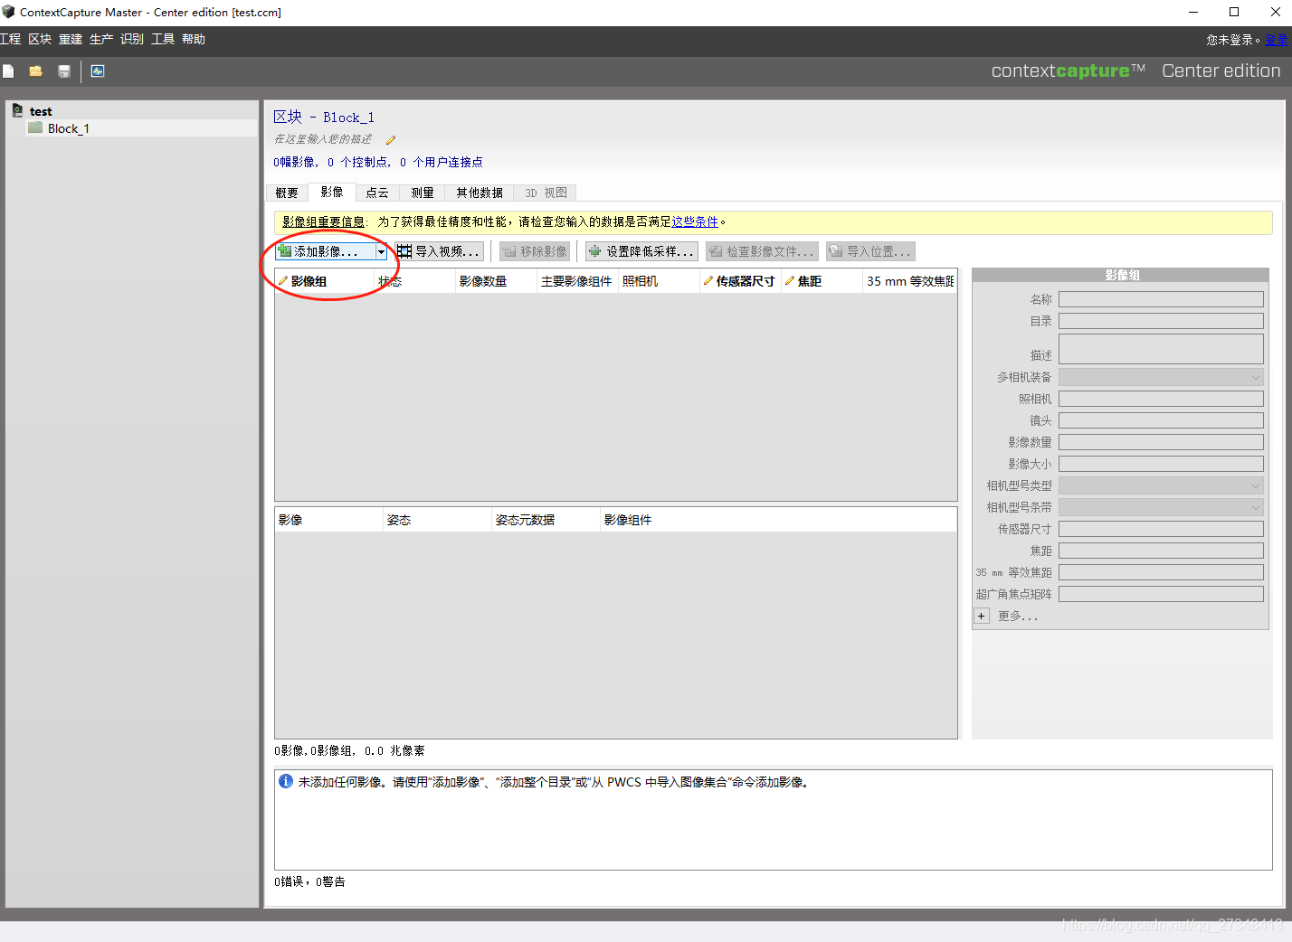Image resolution: width=1292 pixels, height=942 pixels.
Task: Click the 登录 link at top right
Action: click(x=1276, y=40)
